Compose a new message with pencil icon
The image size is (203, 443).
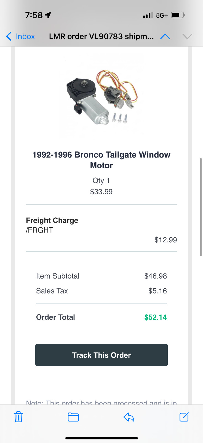184,417
